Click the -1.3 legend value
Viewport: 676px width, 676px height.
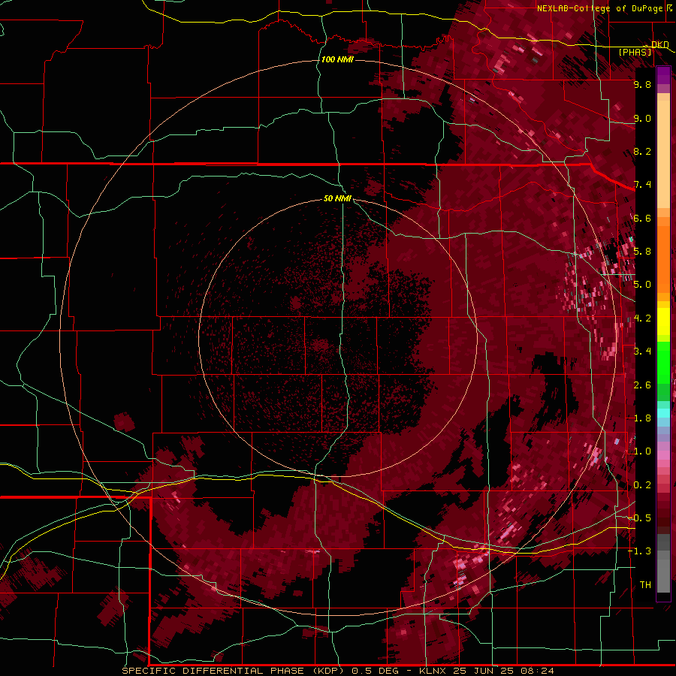(x=639, y=551)
